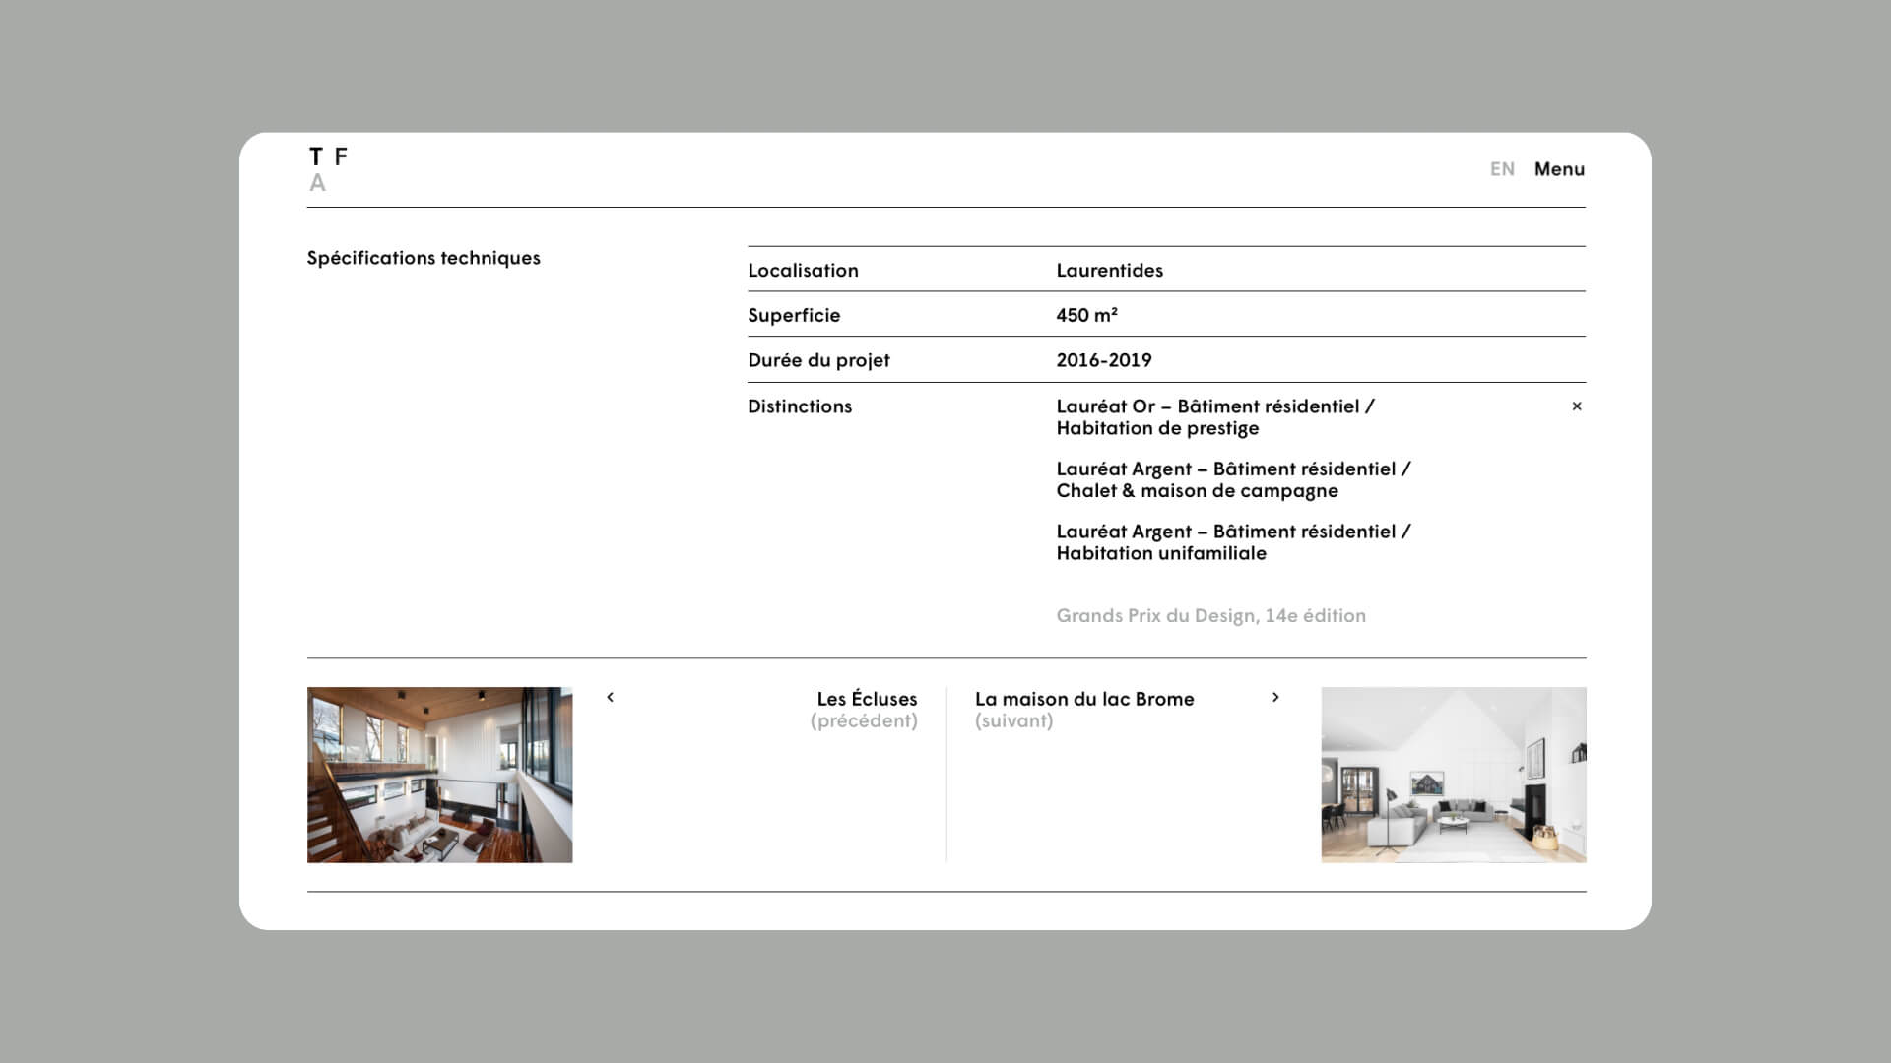1891x1063 pixels.
Task: Click the Superficie row label
Action: (x=794, y=315)
